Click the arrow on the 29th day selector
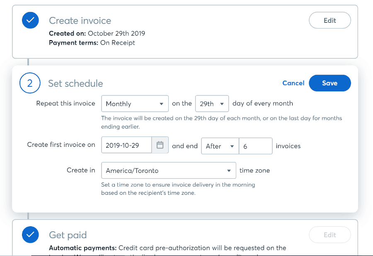This screenshot has height=256, width=373. pos(222,104)
